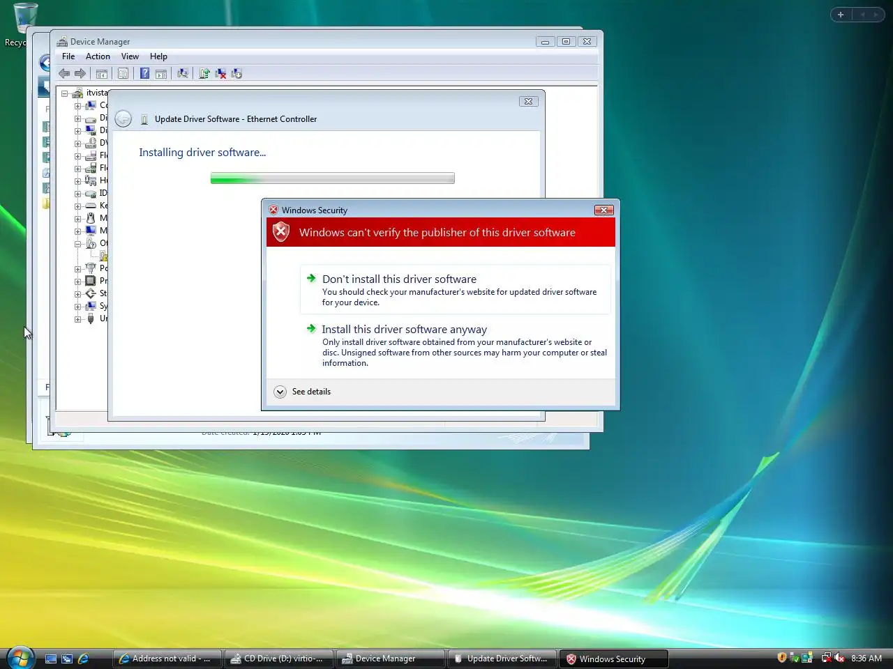Open the Windows Start orb
This screenshot has height=669, width=893.
click(20, 656)
